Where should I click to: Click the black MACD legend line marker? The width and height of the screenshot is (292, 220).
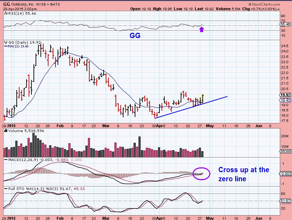6,160
